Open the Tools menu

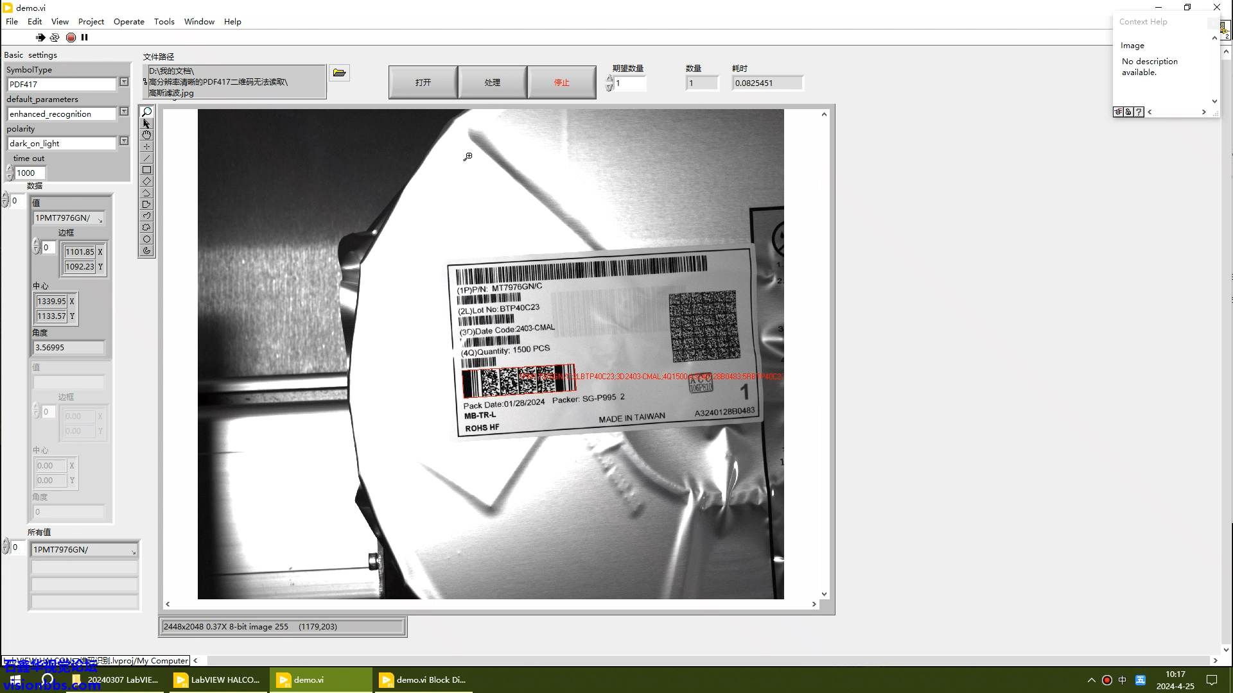coord(164,21)
